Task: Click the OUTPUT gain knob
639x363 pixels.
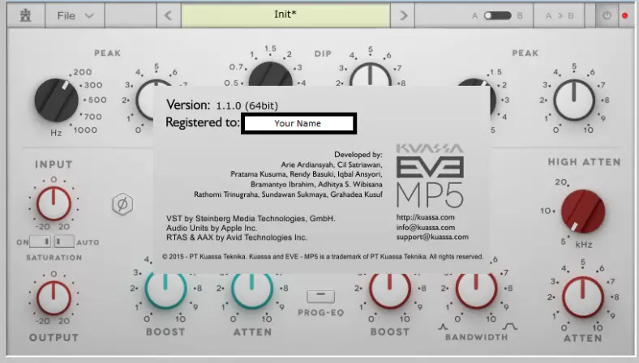Action: (54, 297)
